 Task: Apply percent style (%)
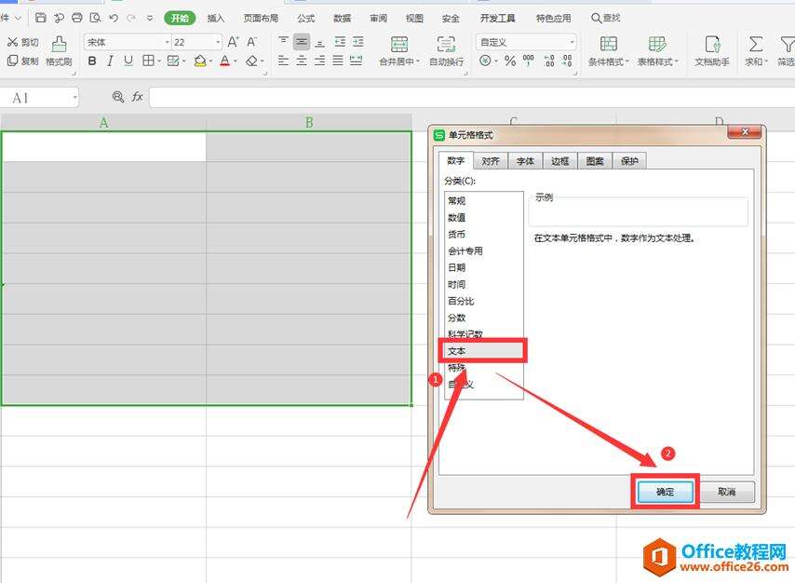point(510,61)
